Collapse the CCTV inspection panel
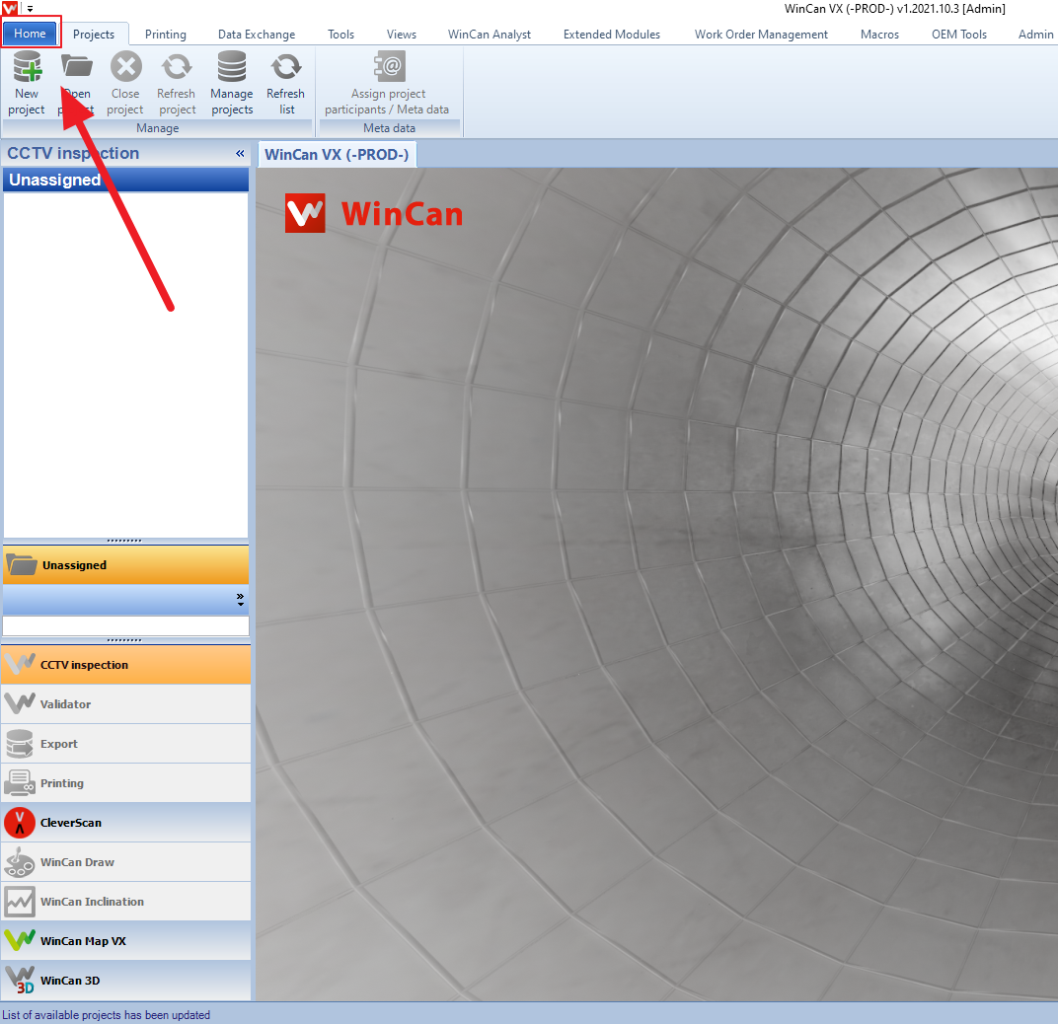The image size is (1058, 1024). coord(240,153)
